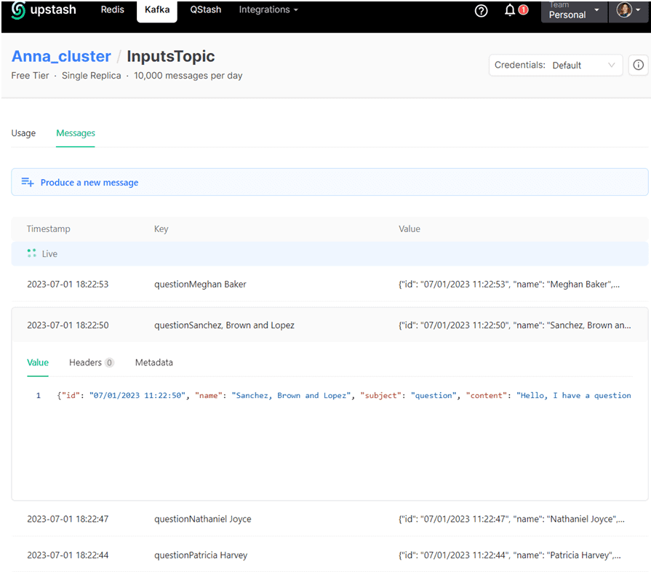The height and width of the screenshot is (572, 651).
Task: Open the notifications bell icon
Action: [x=510, y=10]
